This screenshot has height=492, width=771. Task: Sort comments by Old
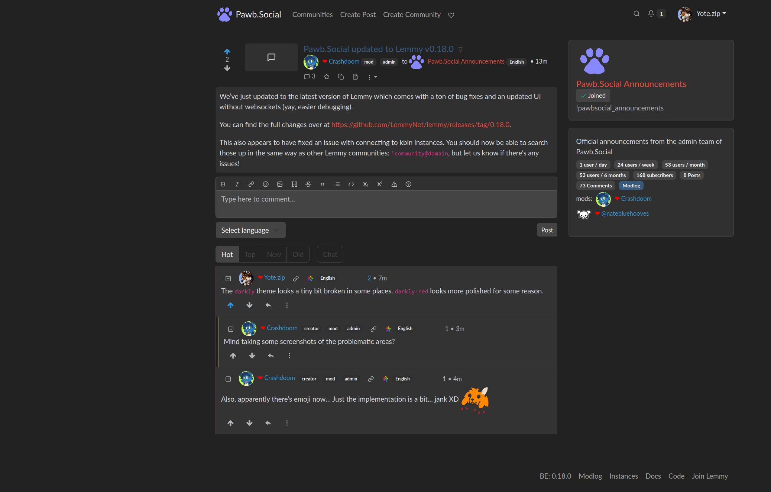pos(298,254)
